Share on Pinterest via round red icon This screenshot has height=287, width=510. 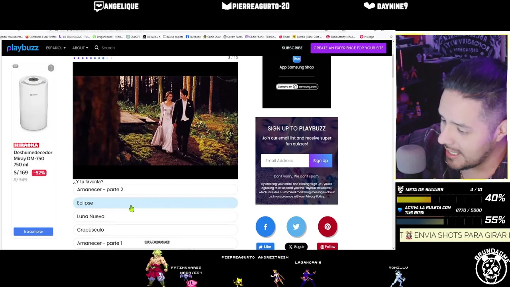[x=328, y=227]
